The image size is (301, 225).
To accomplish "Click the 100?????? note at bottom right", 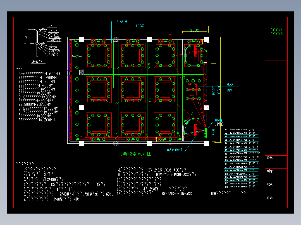I will (221, 194).
